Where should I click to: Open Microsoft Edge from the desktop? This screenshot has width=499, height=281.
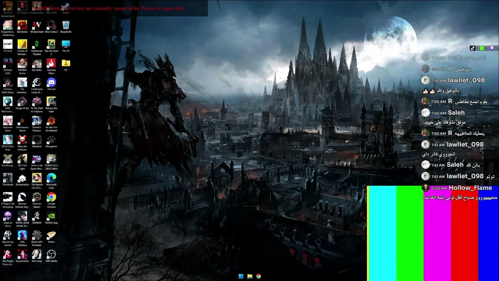(x=51, y=181)
